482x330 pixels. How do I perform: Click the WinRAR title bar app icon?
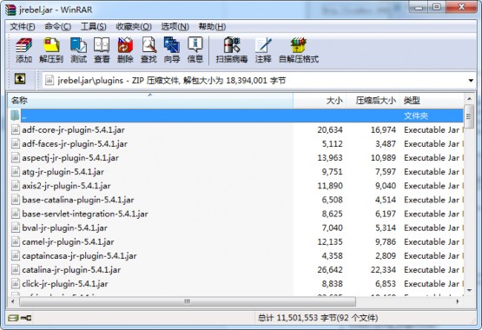(10, 10)
